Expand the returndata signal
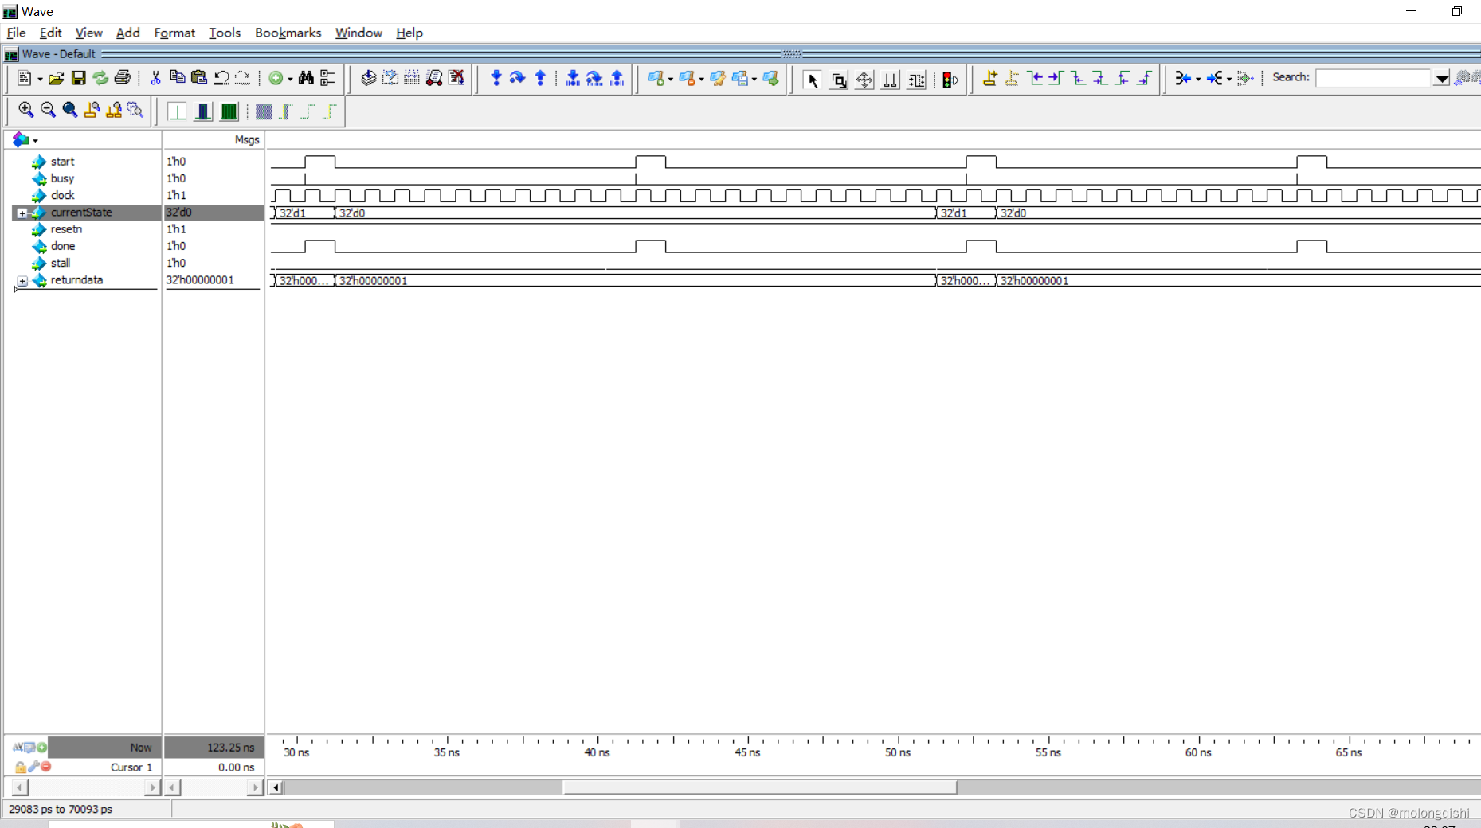 coord(22,281)
